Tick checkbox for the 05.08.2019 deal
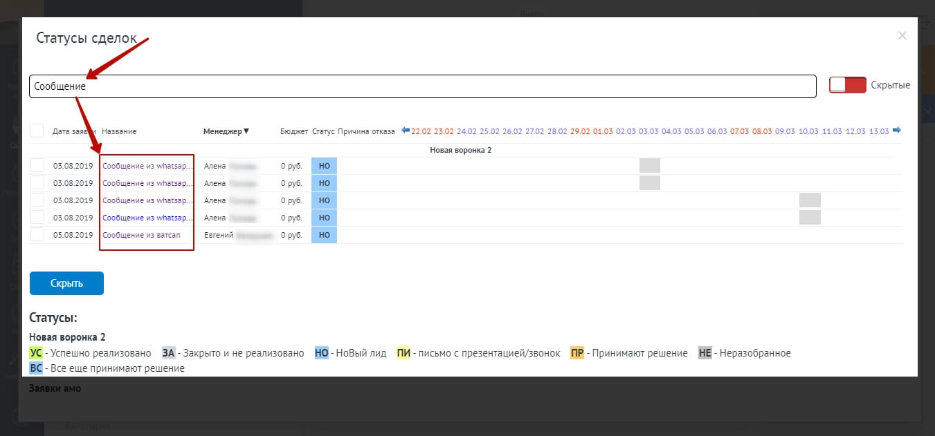 [37, 235]
